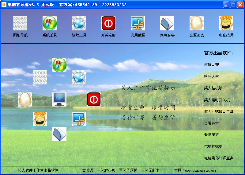Visit the official website www.yuxiaoren.com link
The height and width of the screenshot is (175, 245).
click(201, 170)
